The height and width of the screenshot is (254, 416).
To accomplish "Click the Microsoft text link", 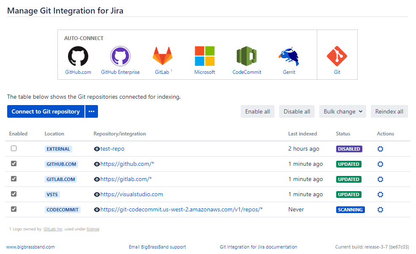I will tap(204, 72).
